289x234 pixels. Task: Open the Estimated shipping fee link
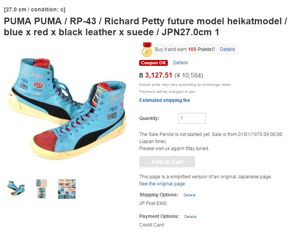tap(165, 100)
